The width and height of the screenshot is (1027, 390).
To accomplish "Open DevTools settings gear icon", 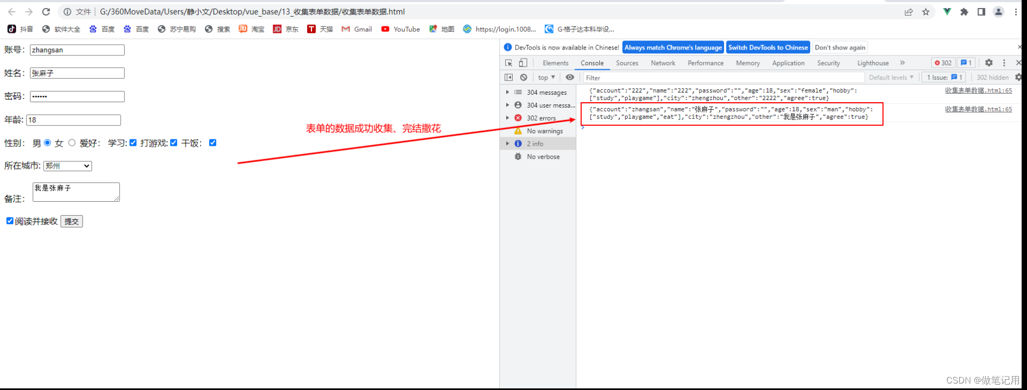I will (x=989, y=63).
